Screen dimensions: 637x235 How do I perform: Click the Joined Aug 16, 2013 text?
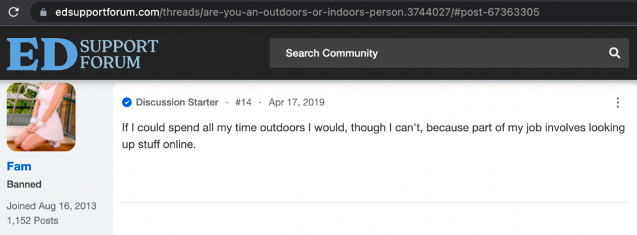tap(52, 206)
